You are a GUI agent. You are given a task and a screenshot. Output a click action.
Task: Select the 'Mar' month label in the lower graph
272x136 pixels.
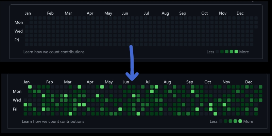point(68,82)
